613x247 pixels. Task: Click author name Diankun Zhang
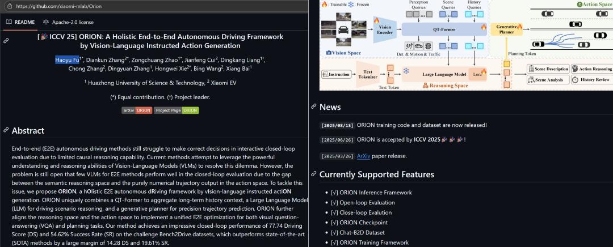click(x=106, y=60)
